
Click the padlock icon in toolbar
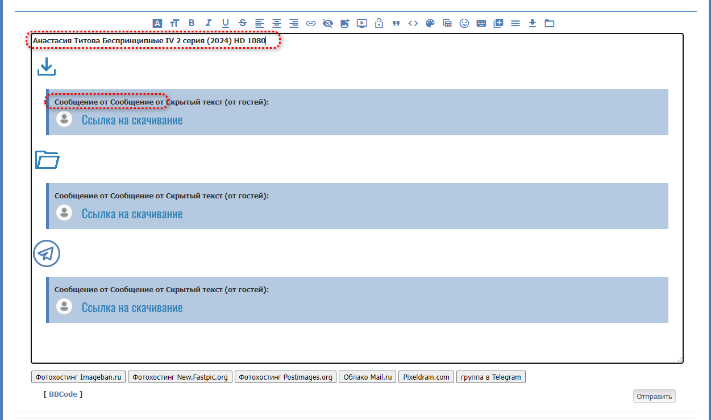379,23
